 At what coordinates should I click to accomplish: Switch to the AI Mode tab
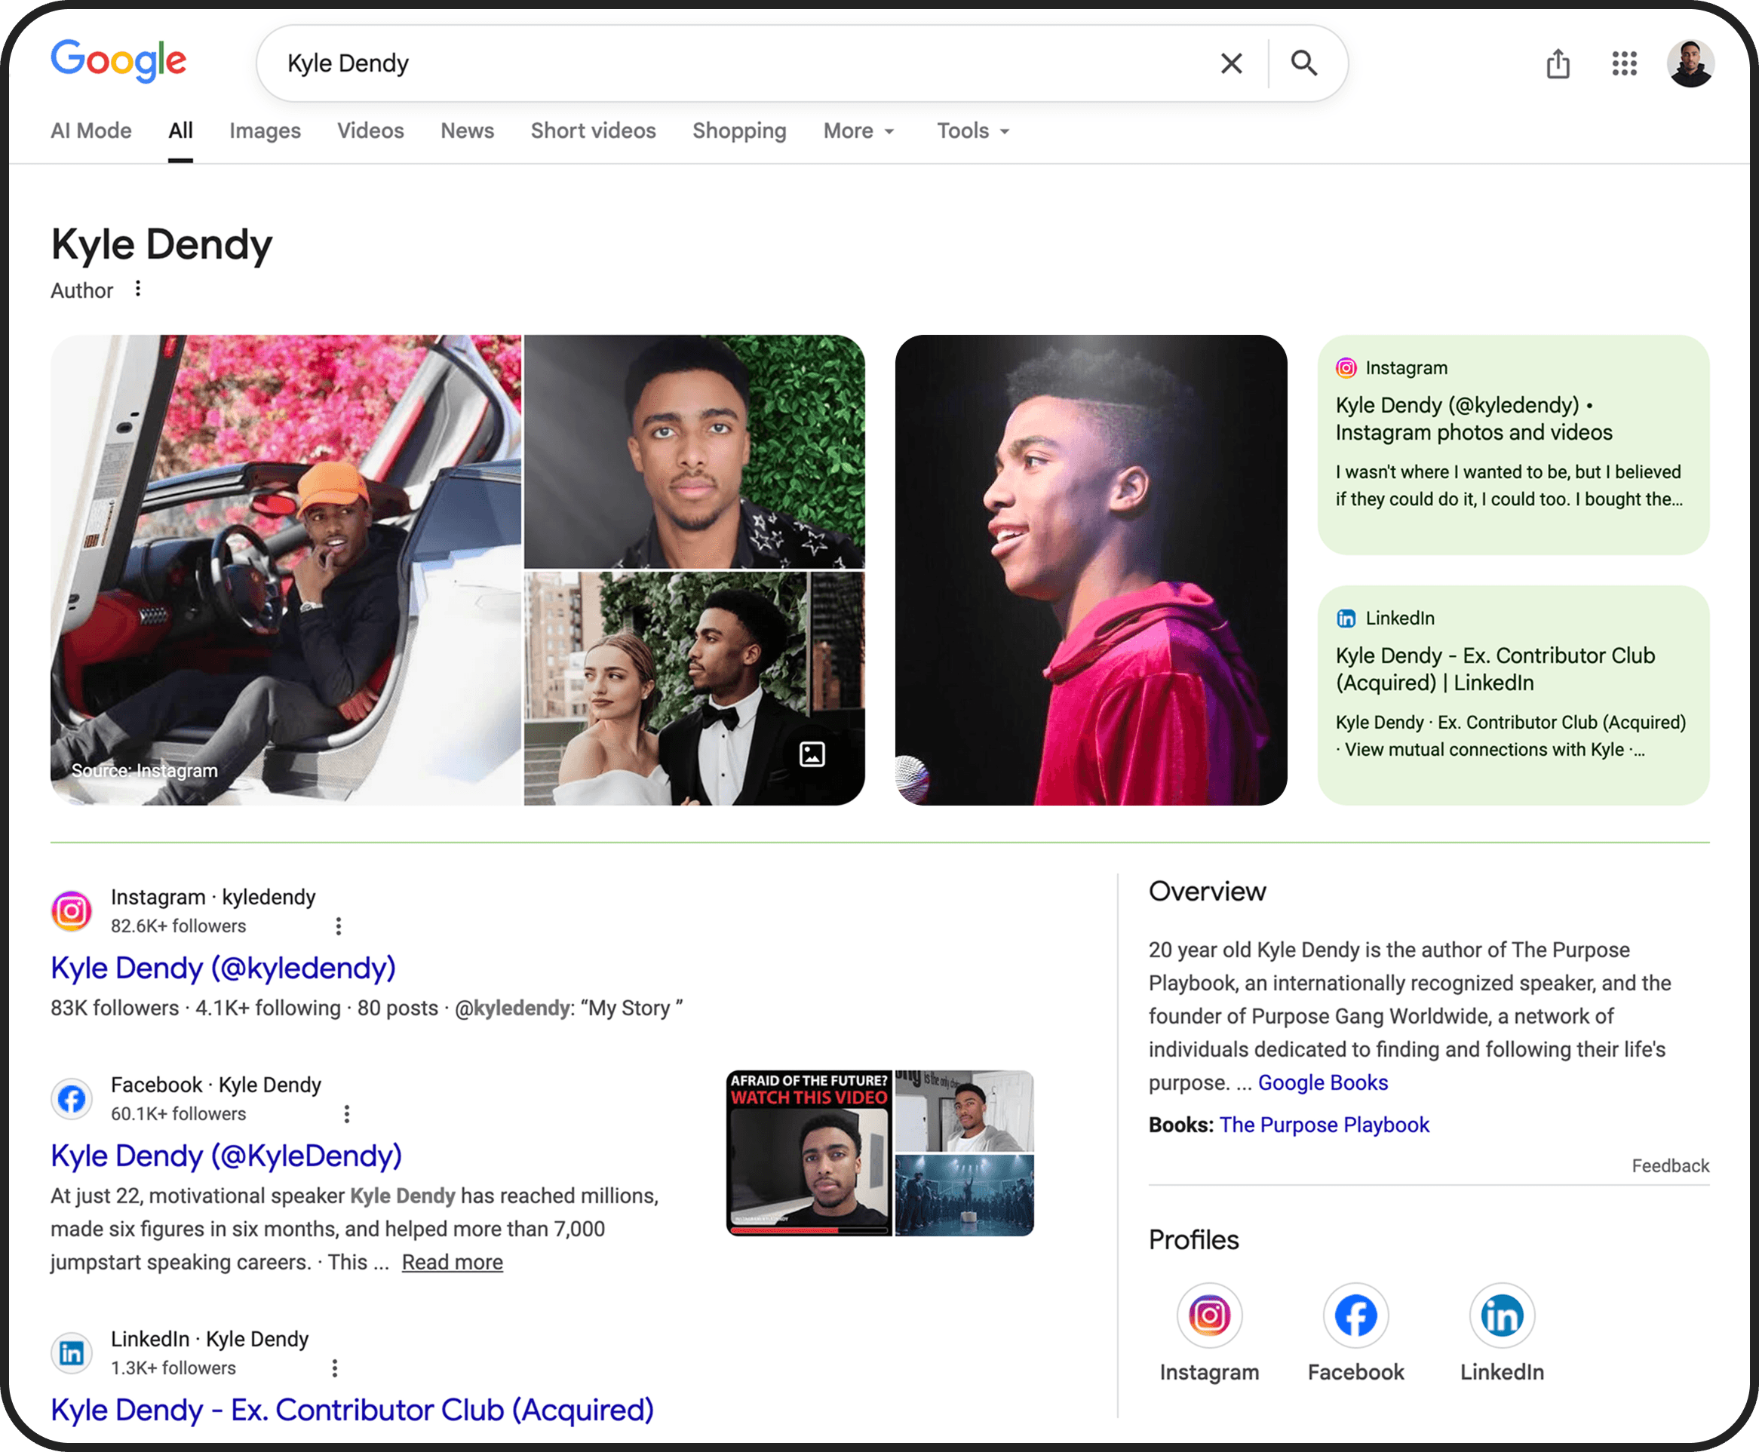pos(91,131)
